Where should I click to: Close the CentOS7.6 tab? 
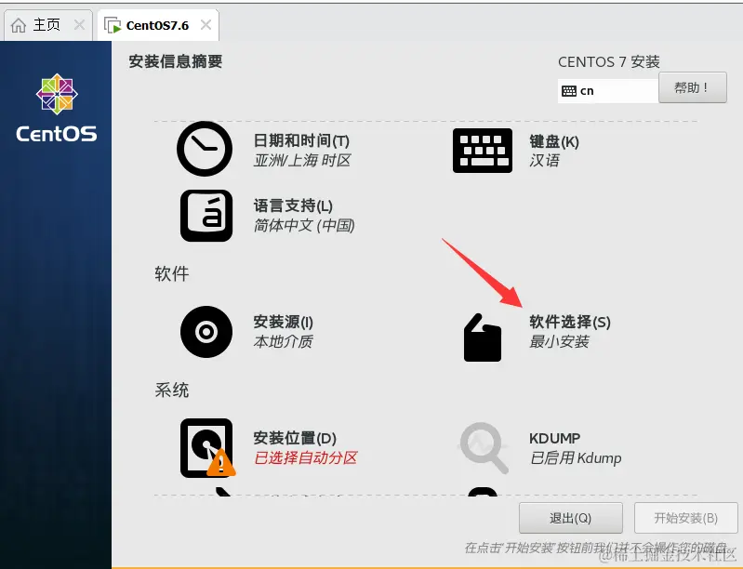[x=206, y=24]
